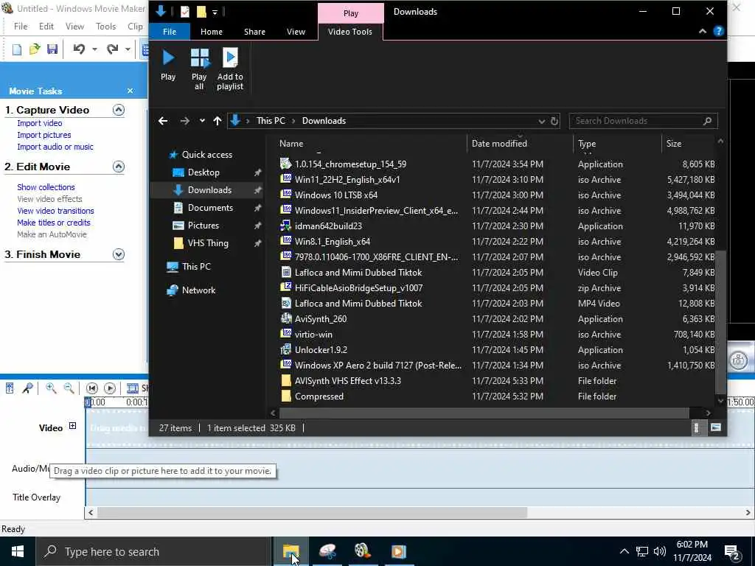The height and width of the screenshot is (566, 755).
Task: Click View video transitions link
Action: point(55,211)
